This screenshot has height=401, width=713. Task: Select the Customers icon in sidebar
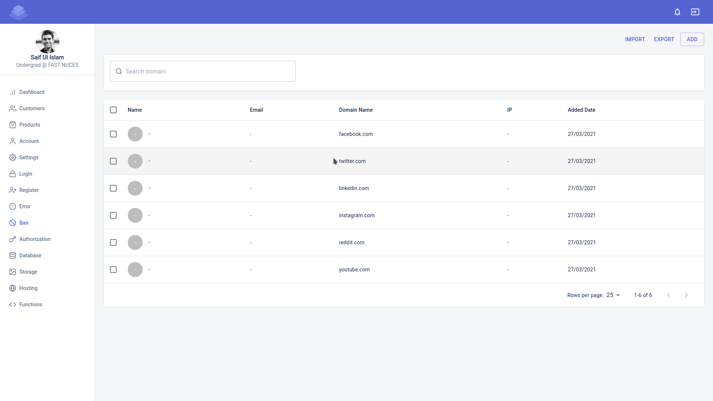point(12,108)
